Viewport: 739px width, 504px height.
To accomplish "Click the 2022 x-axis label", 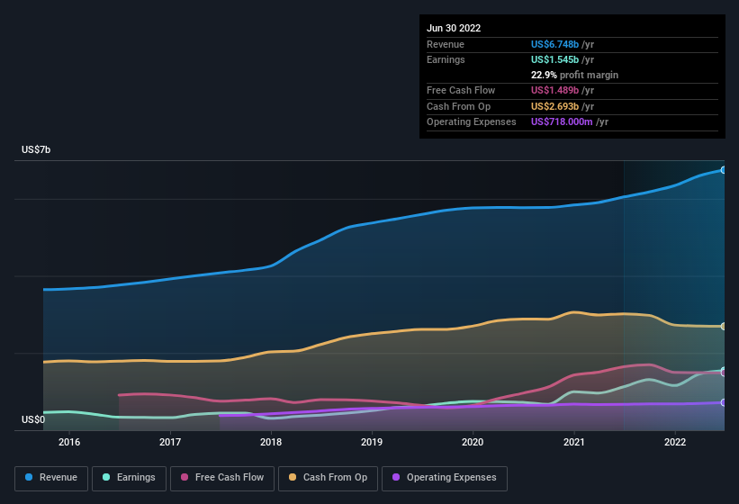I will click(675, 442).
